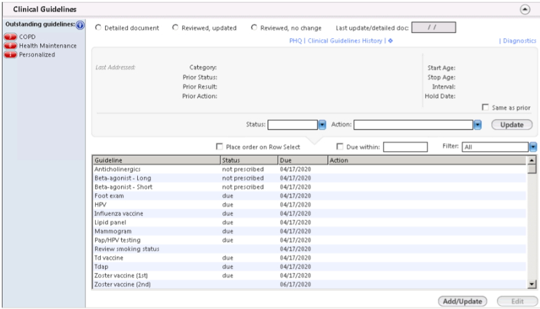
Task: Open the Status dropdown arrow
Action: pyautogui.click(x=322, y=125)
